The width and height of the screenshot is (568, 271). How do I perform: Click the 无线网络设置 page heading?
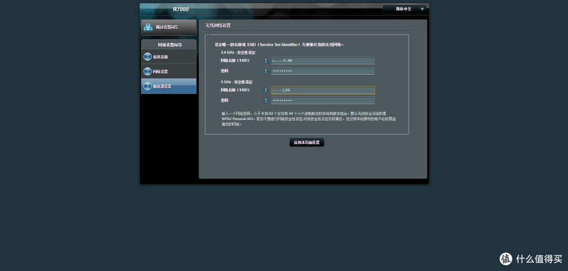point(218,25)
